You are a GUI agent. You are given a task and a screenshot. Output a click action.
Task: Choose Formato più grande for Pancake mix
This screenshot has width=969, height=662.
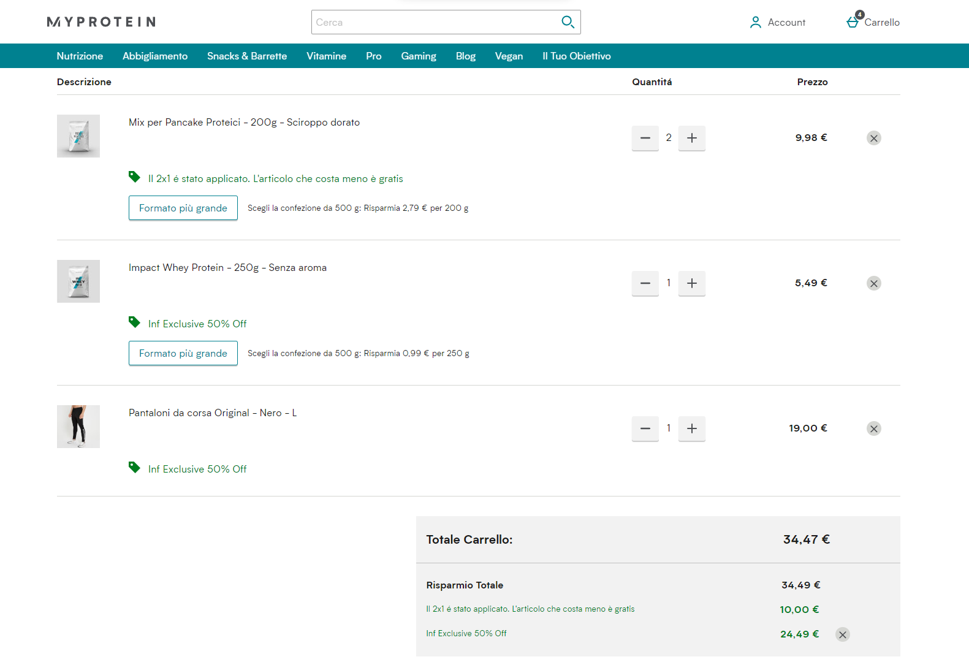tap(183, 208)
